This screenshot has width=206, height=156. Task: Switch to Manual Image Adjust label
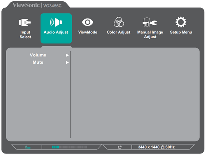(x=150, y=35)
